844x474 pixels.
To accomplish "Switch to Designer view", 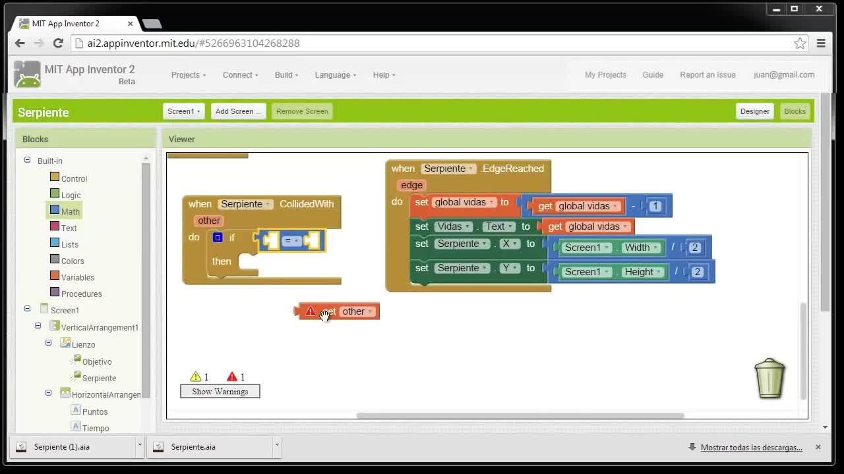I will [x=755, y=111].
